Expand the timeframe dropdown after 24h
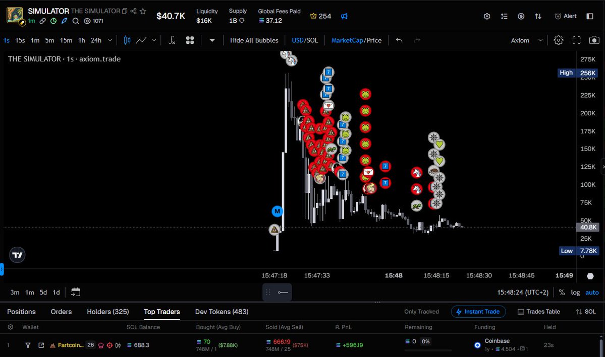605x357 pixels. point(110,40)
